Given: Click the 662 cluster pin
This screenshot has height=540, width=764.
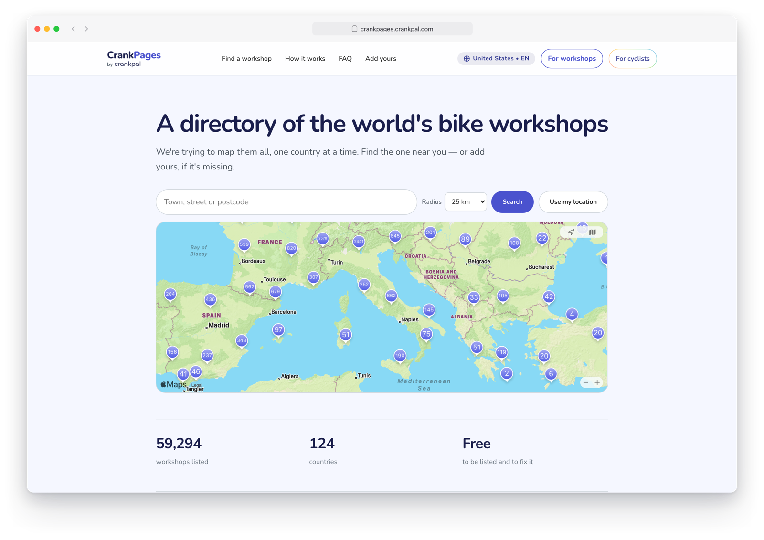Looking at the screenshot, I should [x=391, y=296].
